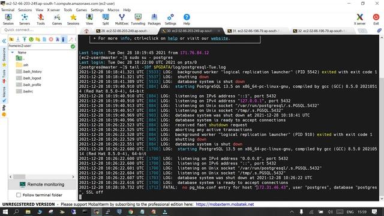Open the Sessions menu
Viewport: 384px width, 216px height.
(x=25, y=10)
